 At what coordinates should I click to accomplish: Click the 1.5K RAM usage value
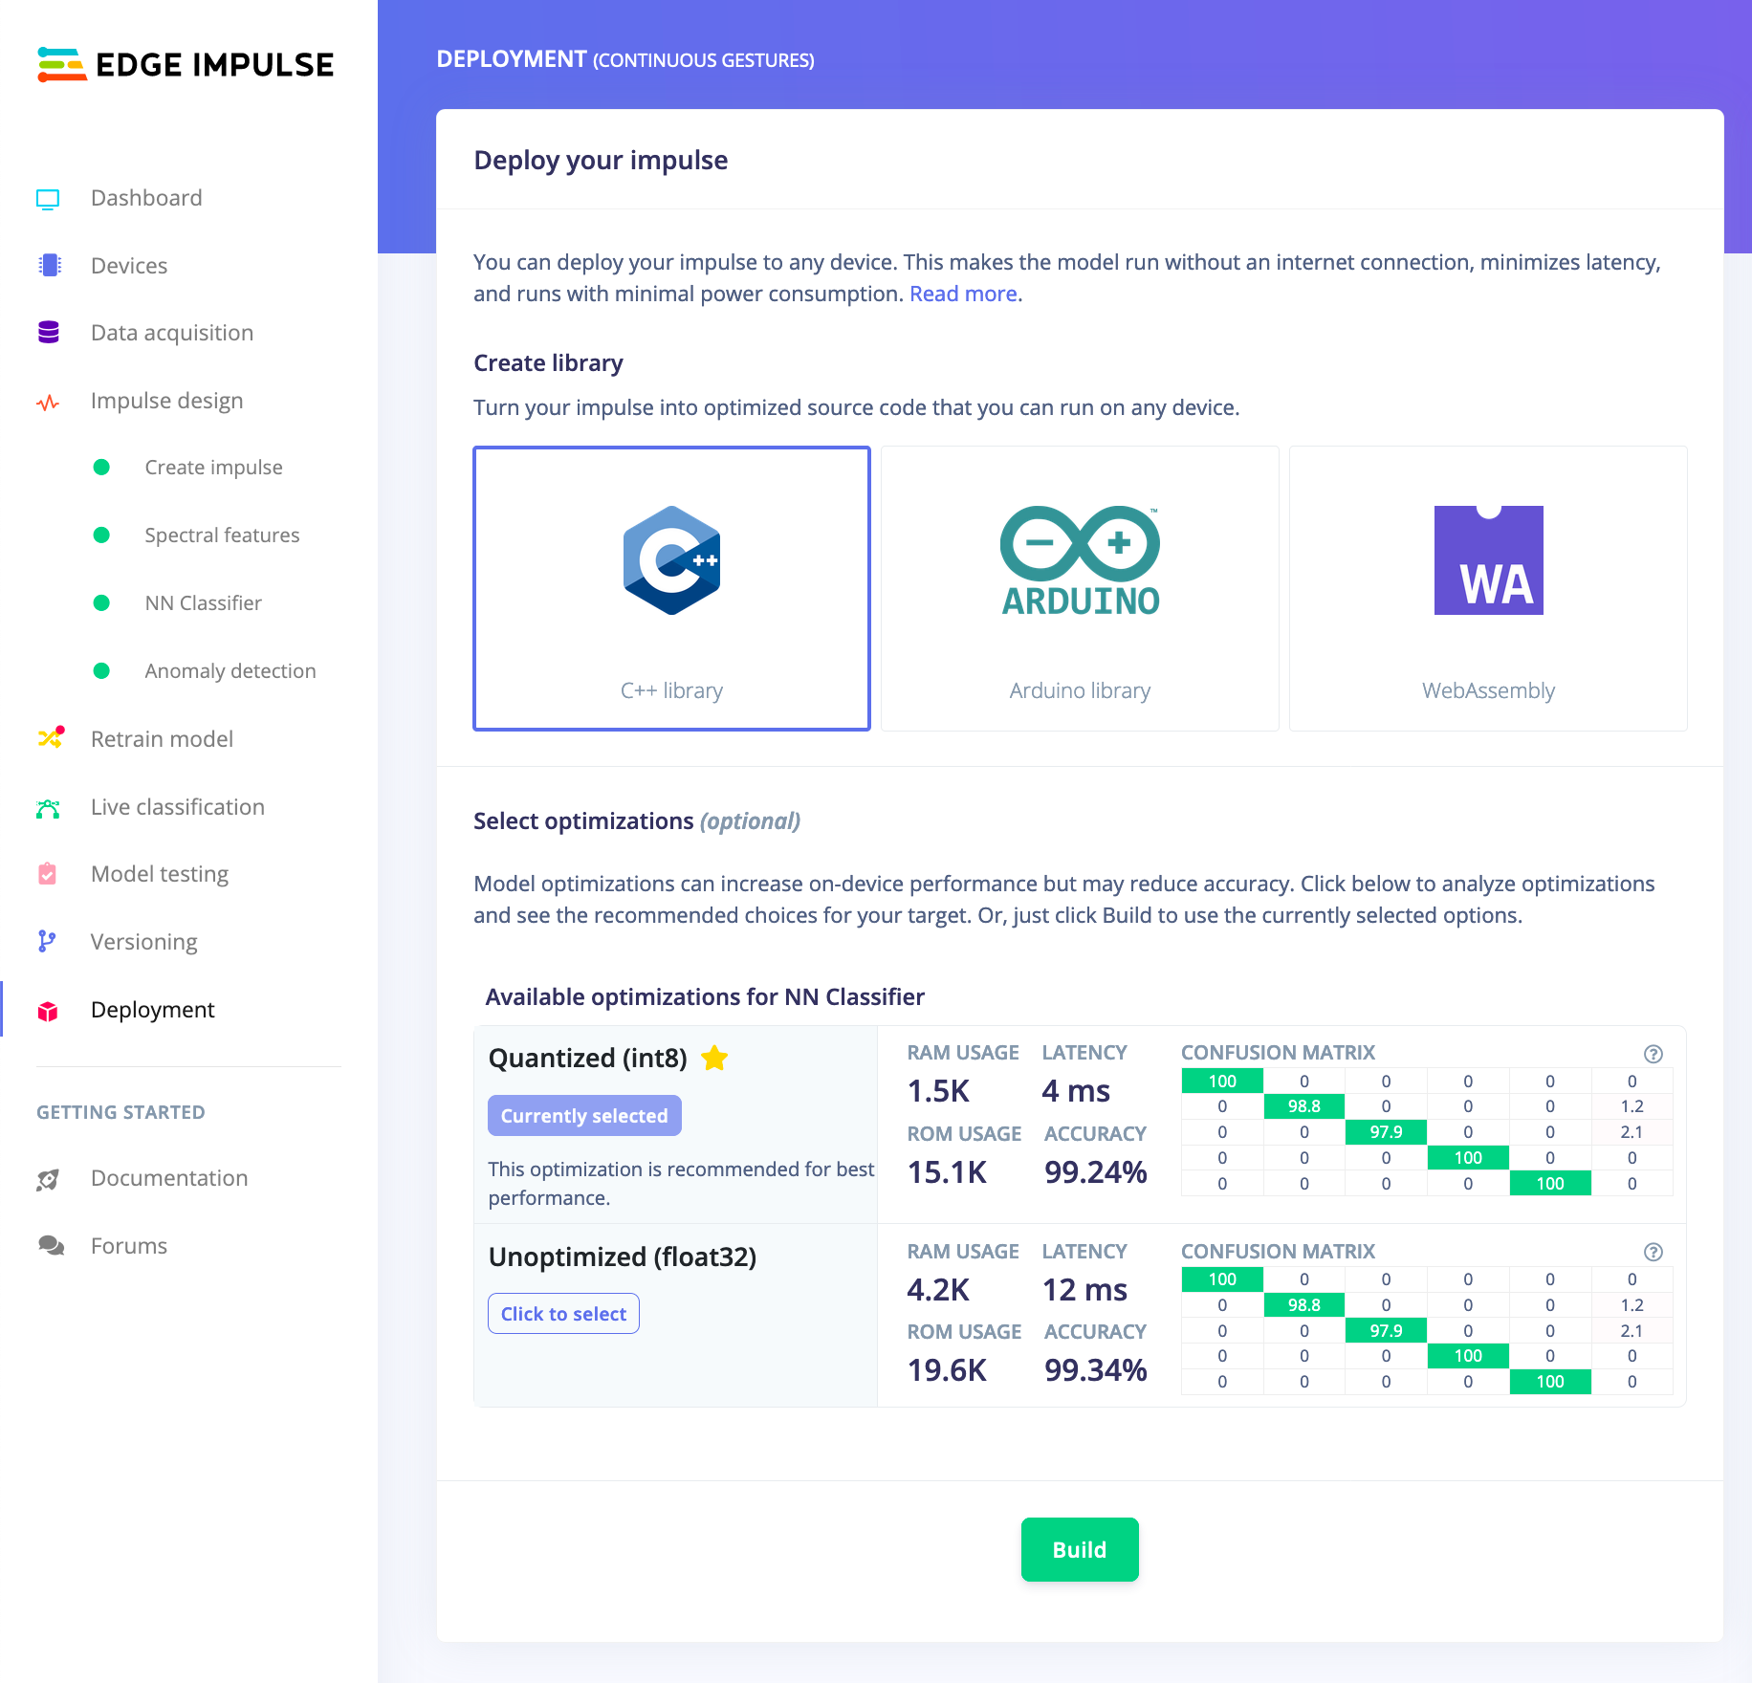pyautogui.click(x=938, y=1091)
